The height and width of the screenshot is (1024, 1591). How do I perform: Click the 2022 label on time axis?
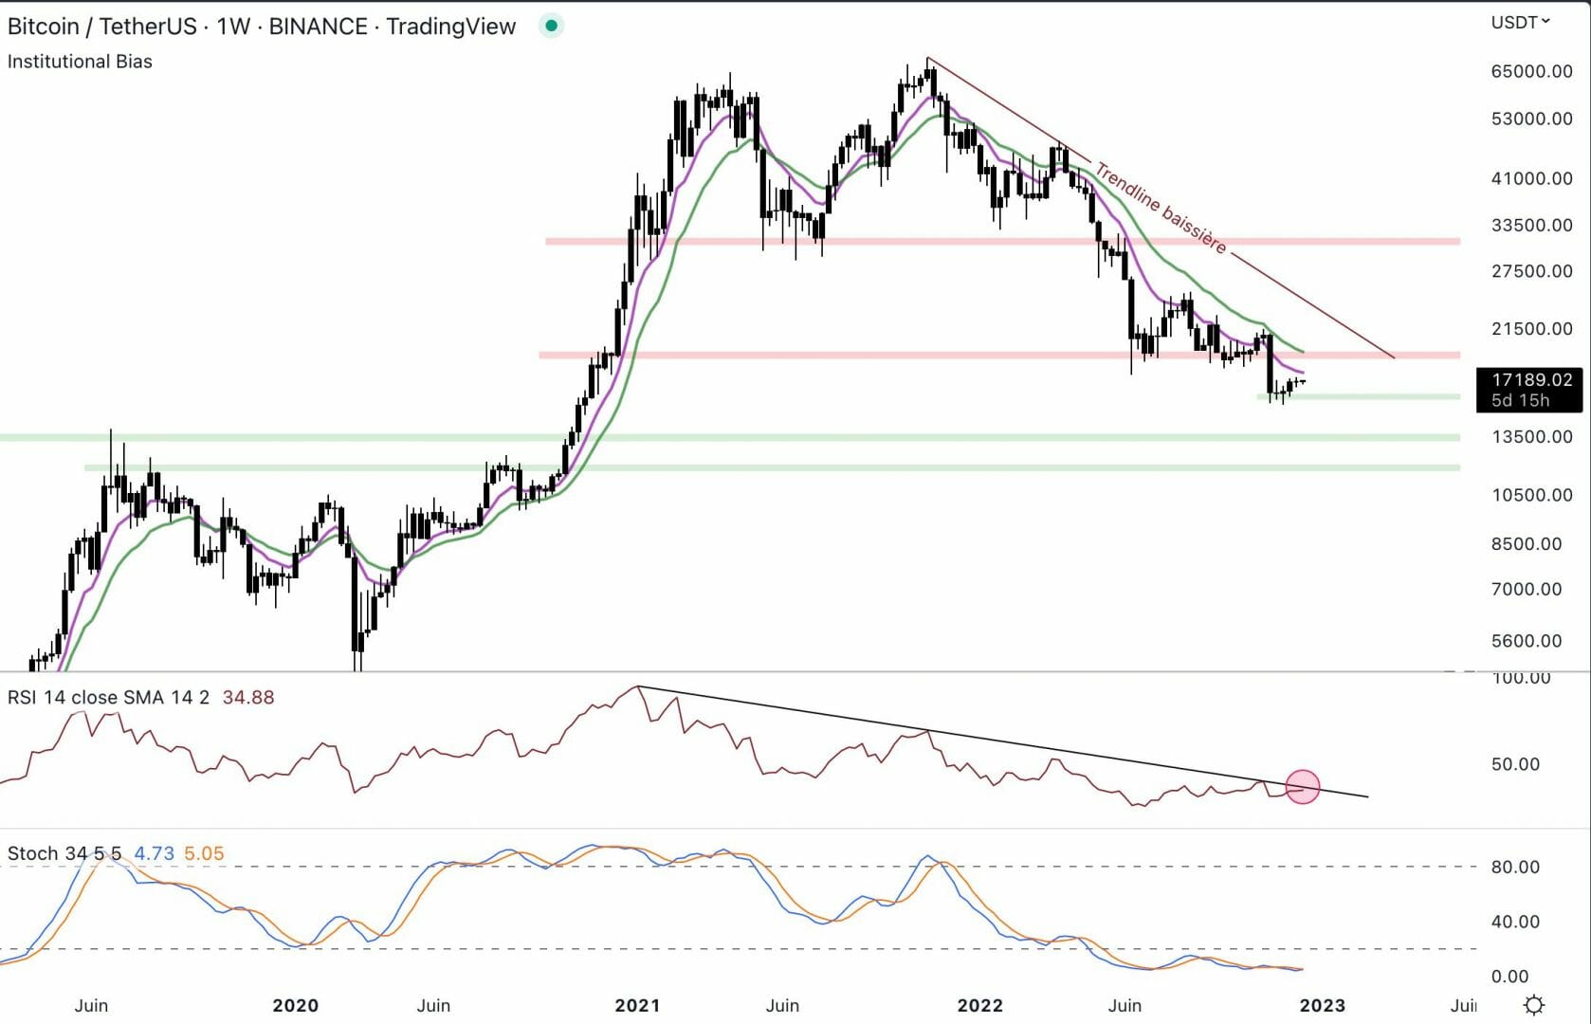(979, 1005)
